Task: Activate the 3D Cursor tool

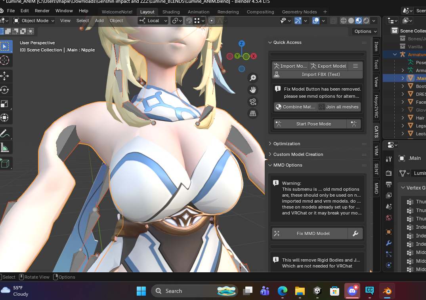Action: tap(5, 60)
